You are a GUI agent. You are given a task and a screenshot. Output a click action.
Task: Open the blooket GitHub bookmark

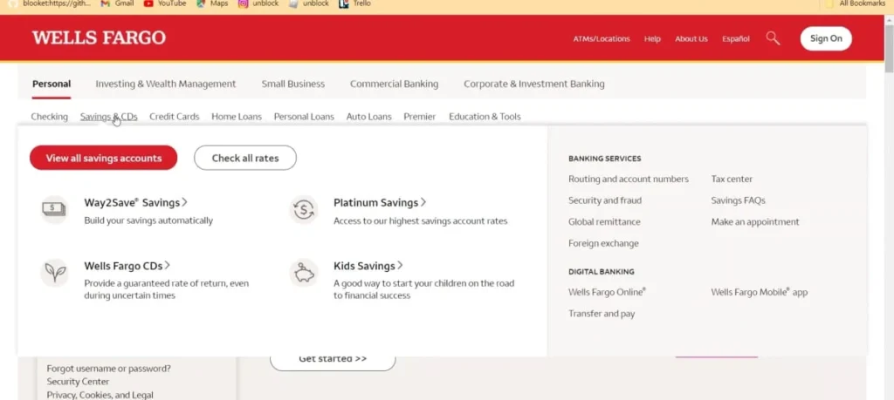50,3
